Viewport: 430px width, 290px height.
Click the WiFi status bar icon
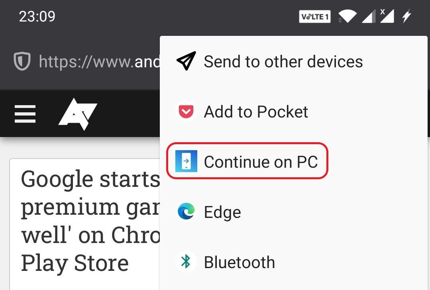pyautogui.click(x=347, y=16)
